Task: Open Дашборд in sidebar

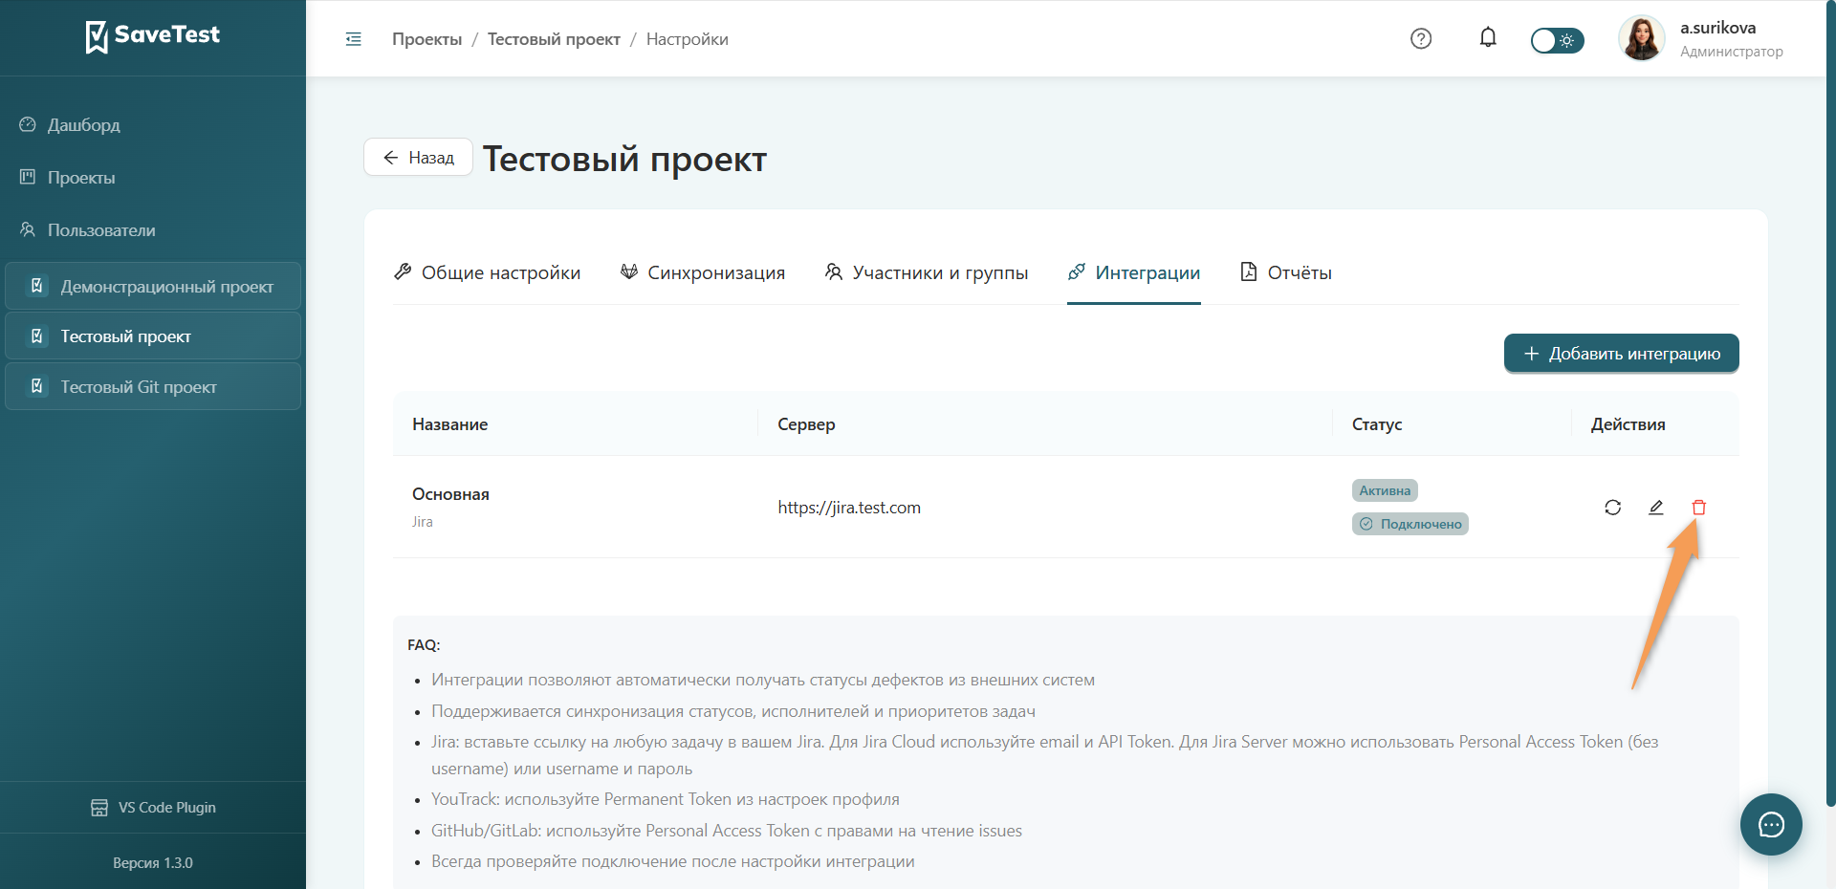Action: click(153, 125)
